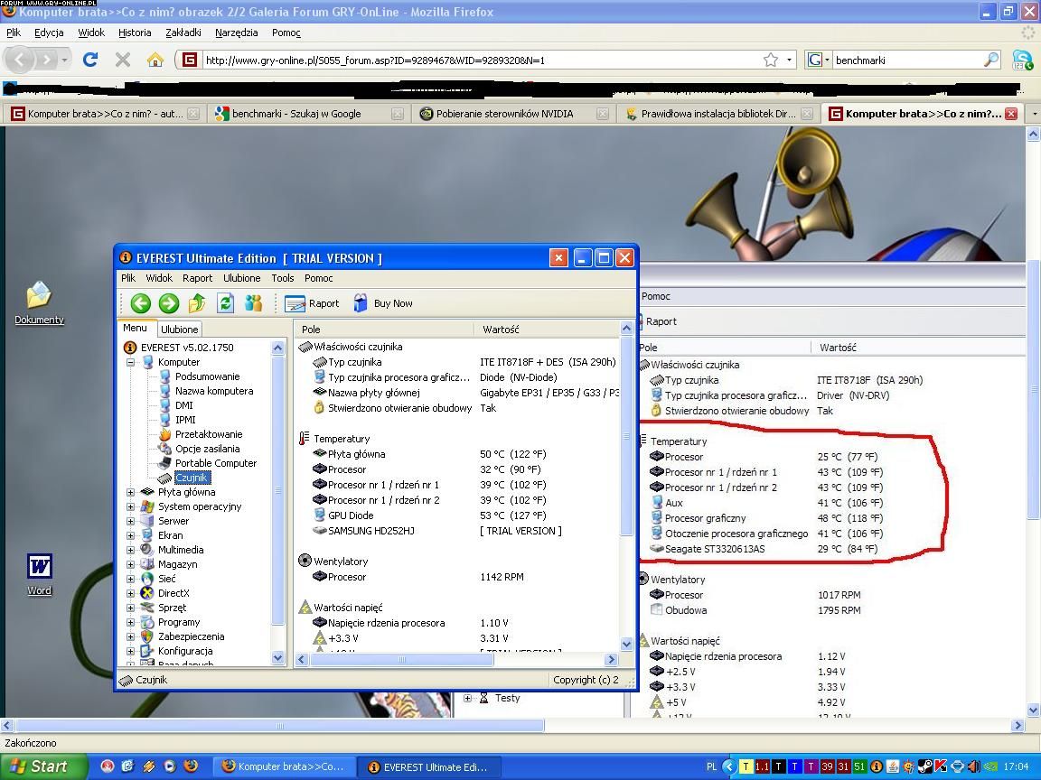Screen dimensions: 1041x780
Task: Click the Buy Now toolbar button
Action: pyautogui.click(x=383, y=303)
